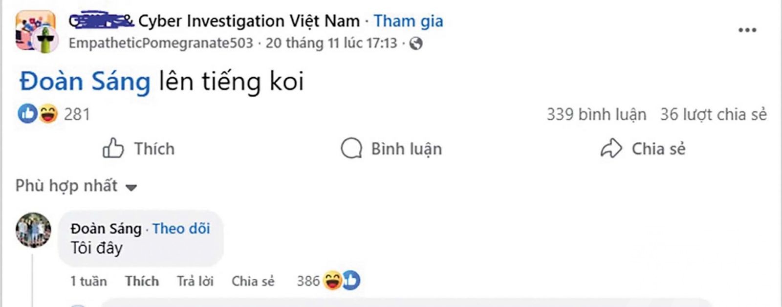Click the Bình luận speech bubble icon
The height and width of the screenshot is (307, 782).
[351, 149]
